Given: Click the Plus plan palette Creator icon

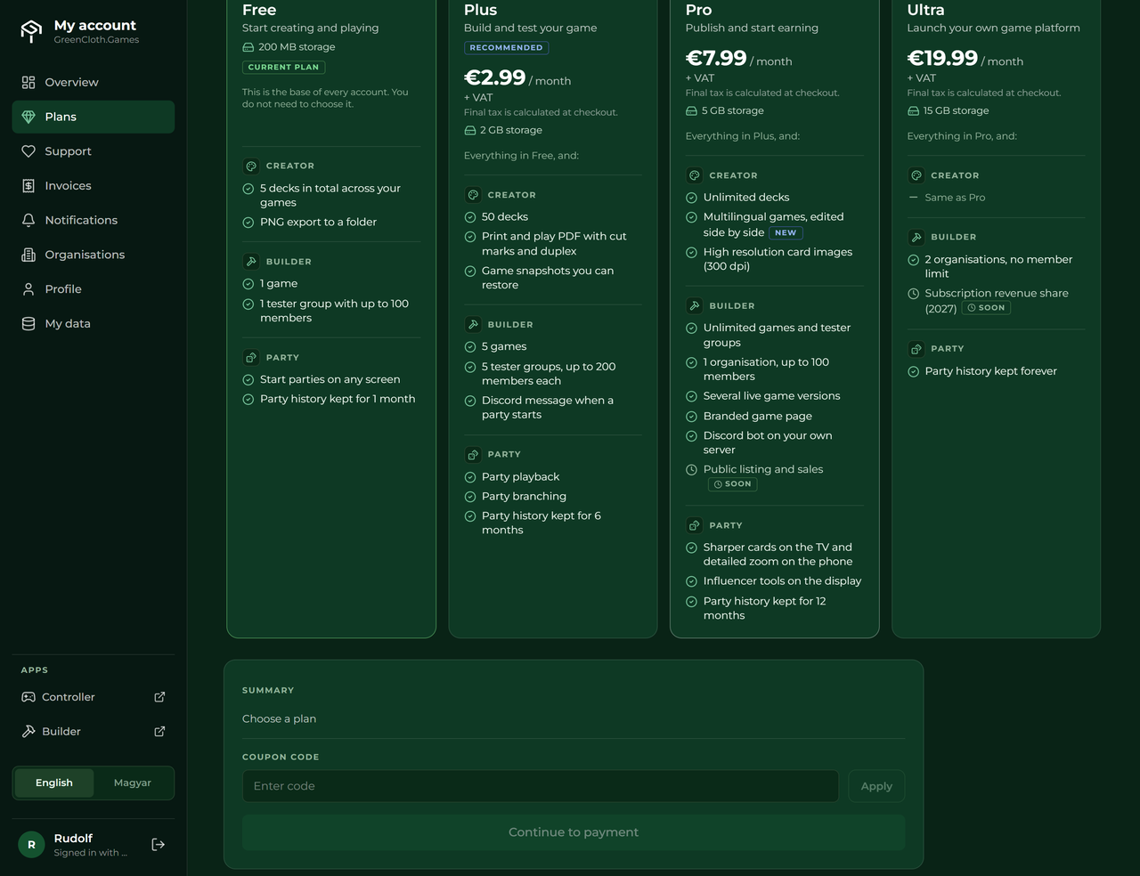Looking at the screenshot, I should pyautogui.click(x=473, y=195).
